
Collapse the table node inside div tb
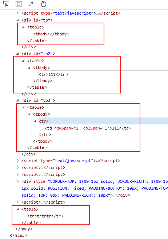pyautogui.click(x=23, y=27)
